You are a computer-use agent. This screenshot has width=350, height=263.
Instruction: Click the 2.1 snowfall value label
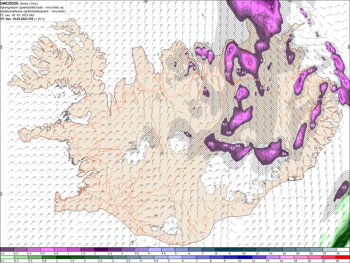click(x=271, y=7)
